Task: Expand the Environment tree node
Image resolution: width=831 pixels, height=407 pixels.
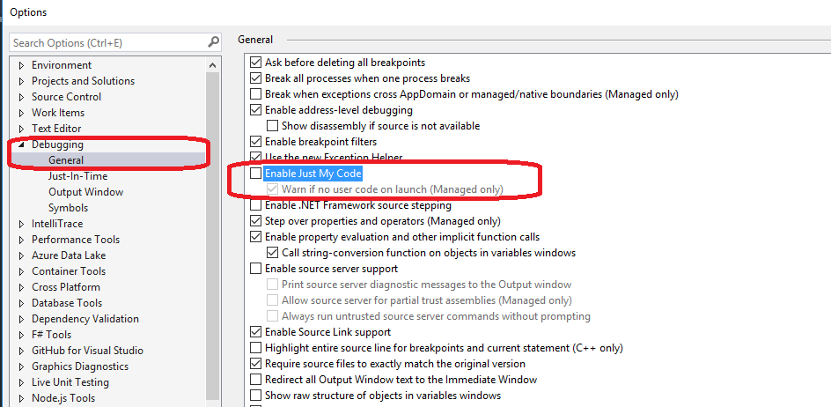Action: click(21, 65)
